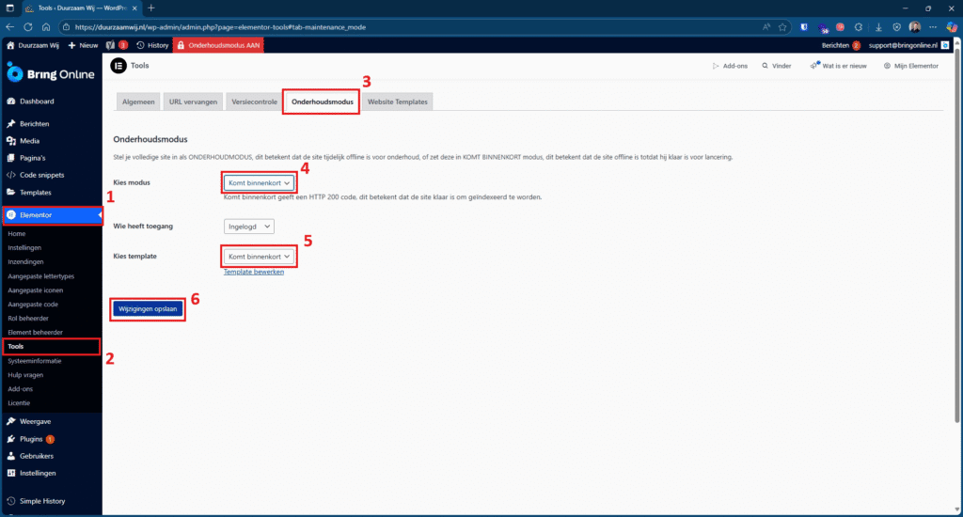Click the Simple History sidebar item
This screenshot has height=517, width=963.
[42, 501]
